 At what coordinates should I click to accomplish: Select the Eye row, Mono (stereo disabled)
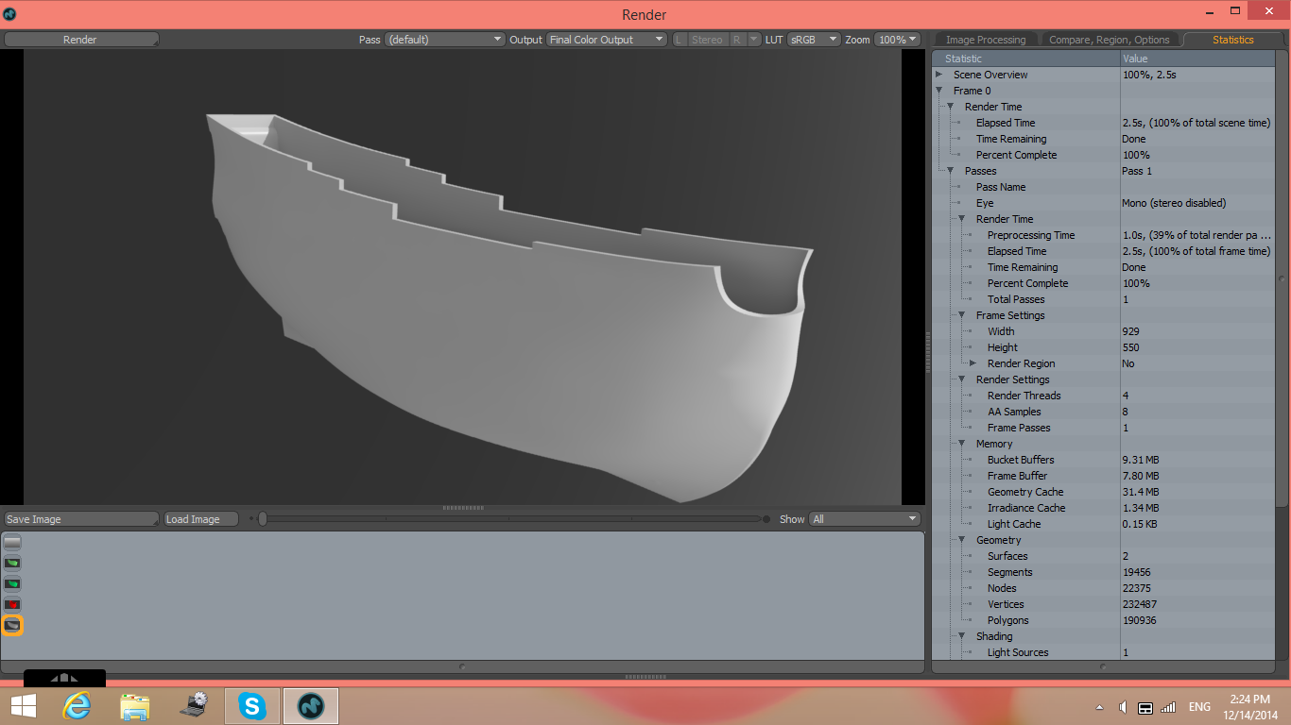click(1103, 203)
